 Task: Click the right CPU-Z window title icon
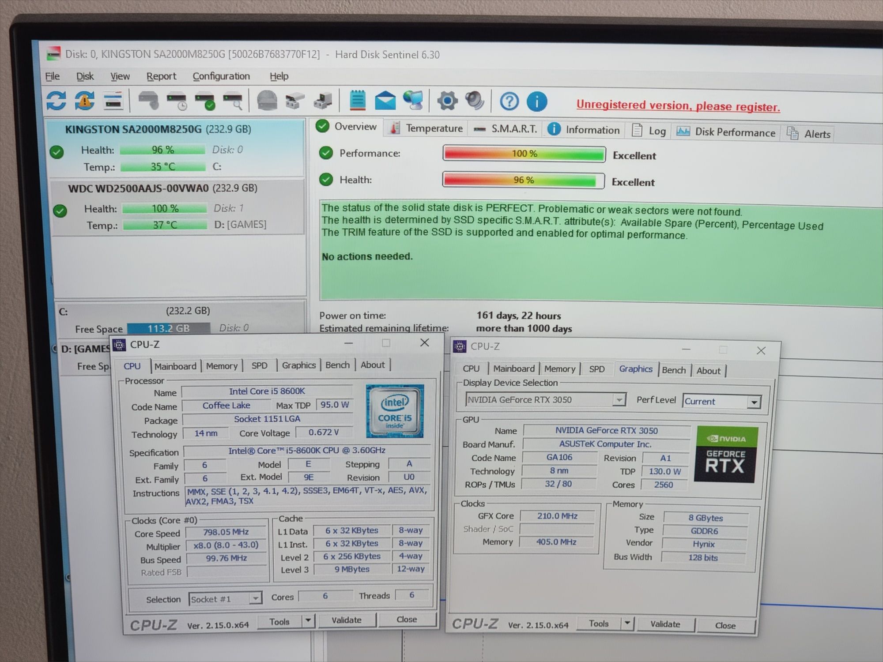(460, 346)
